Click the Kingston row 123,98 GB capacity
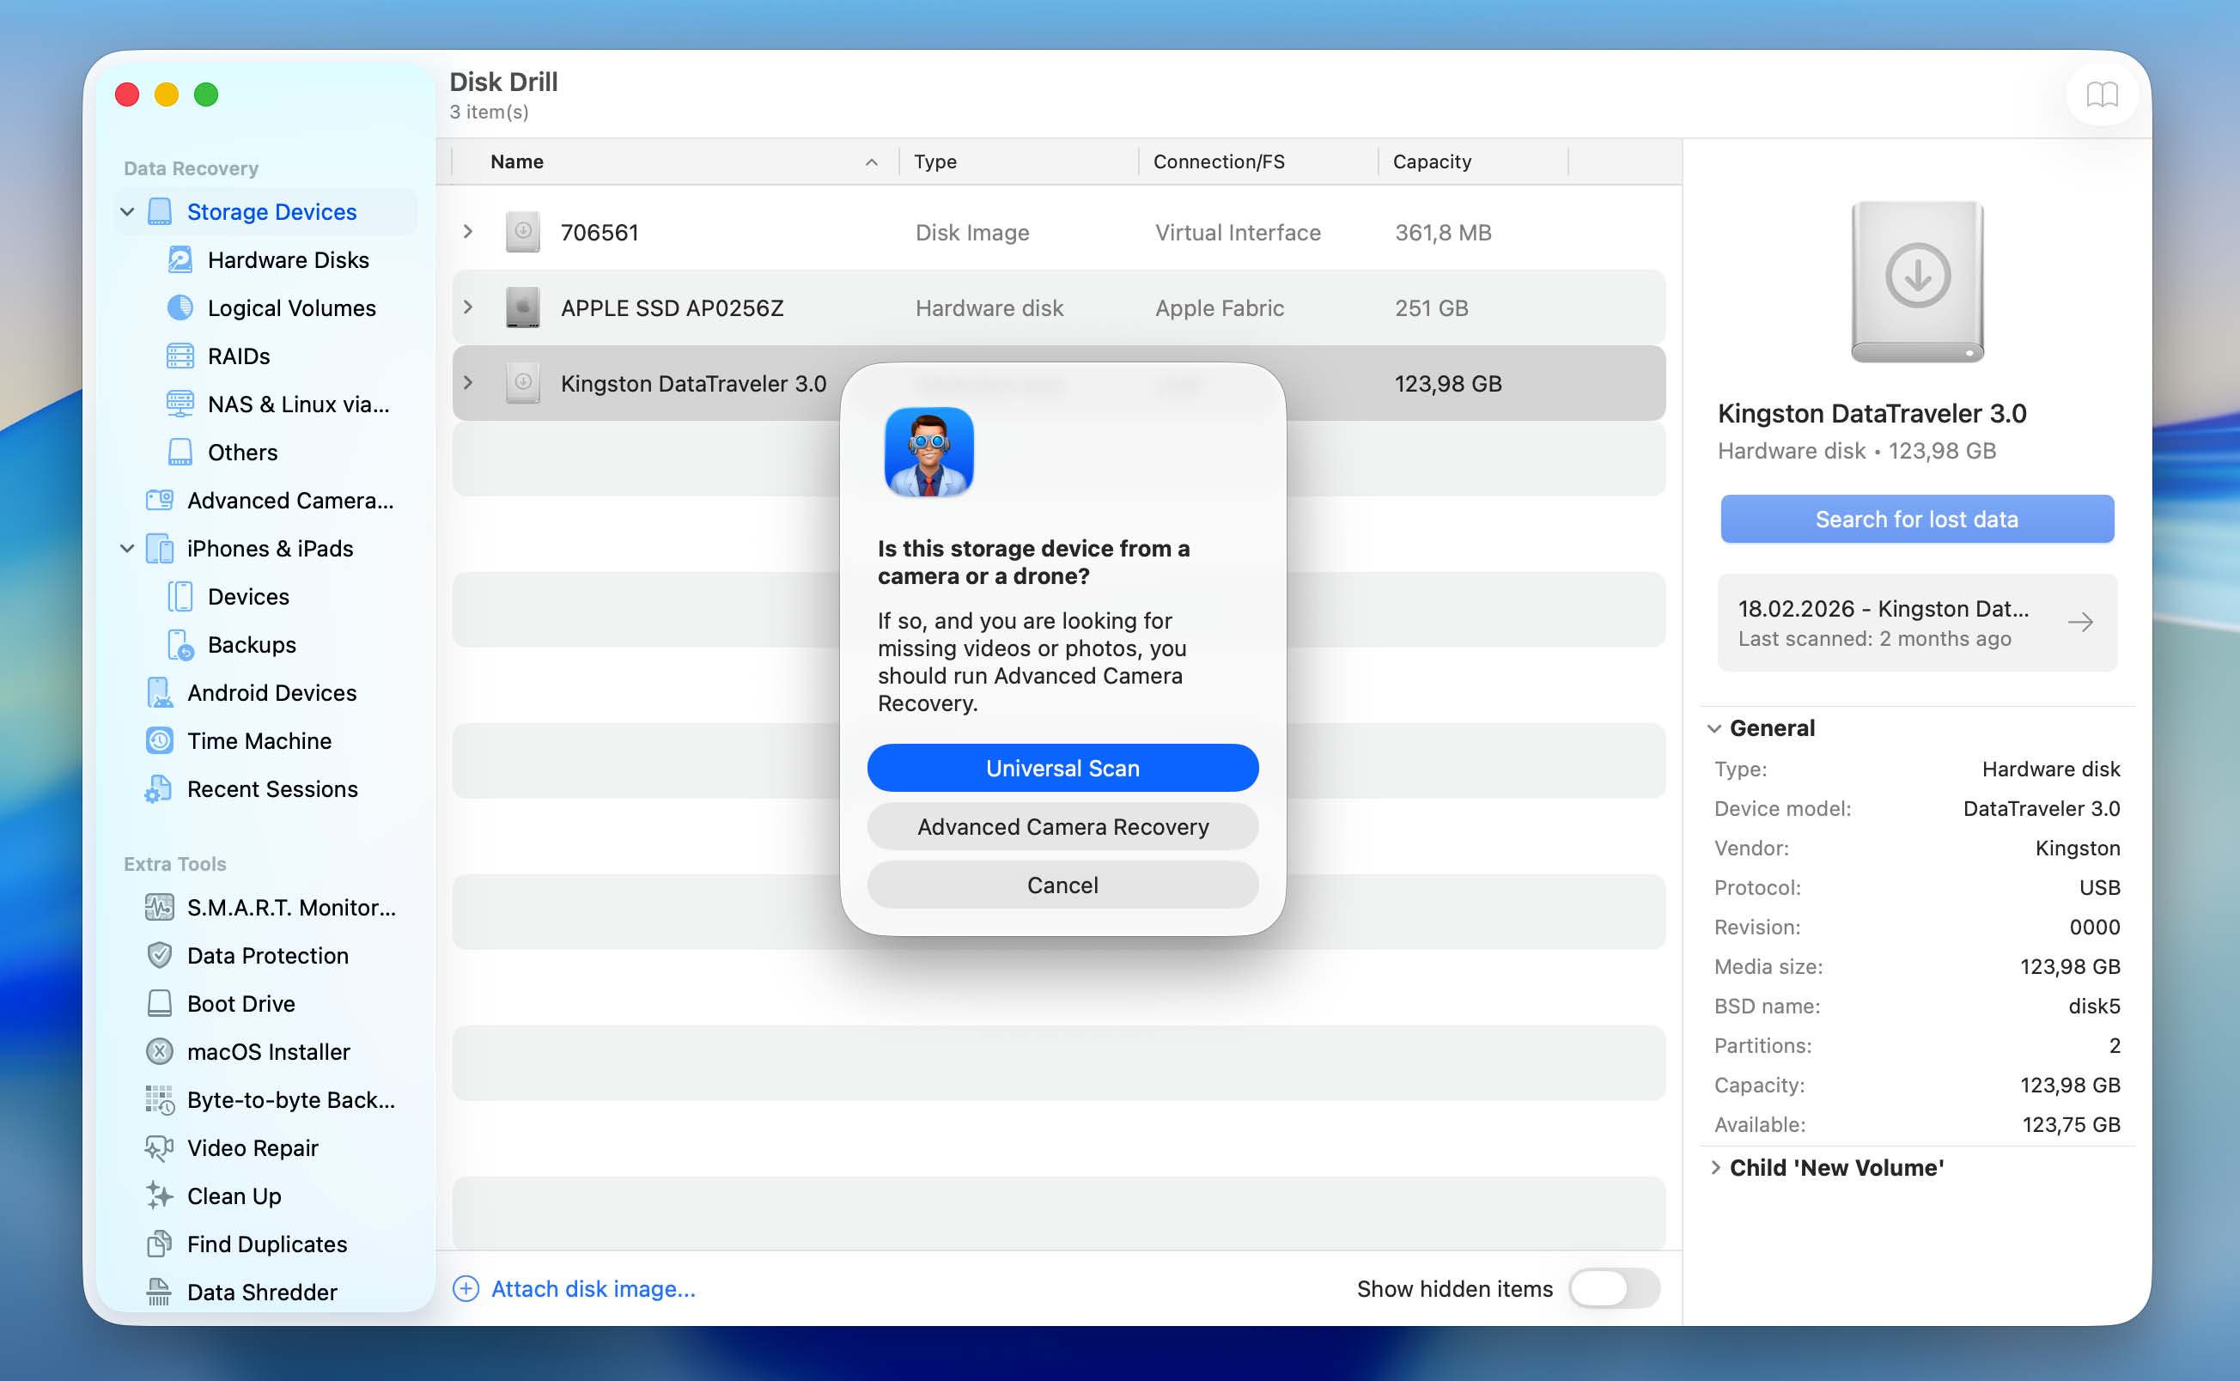Screen dimensions: 2240x1381 tap(1448, 384)
